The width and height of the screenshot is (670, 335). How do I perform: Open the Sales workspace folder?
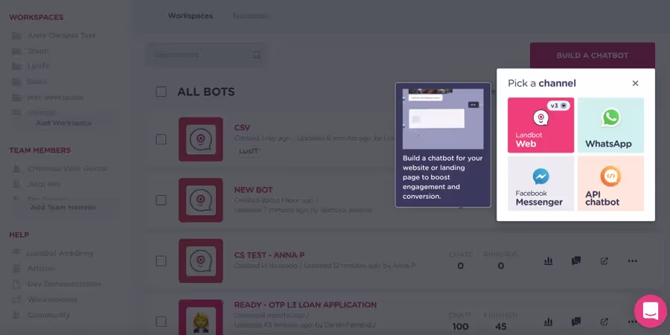(x=36, y=81)
